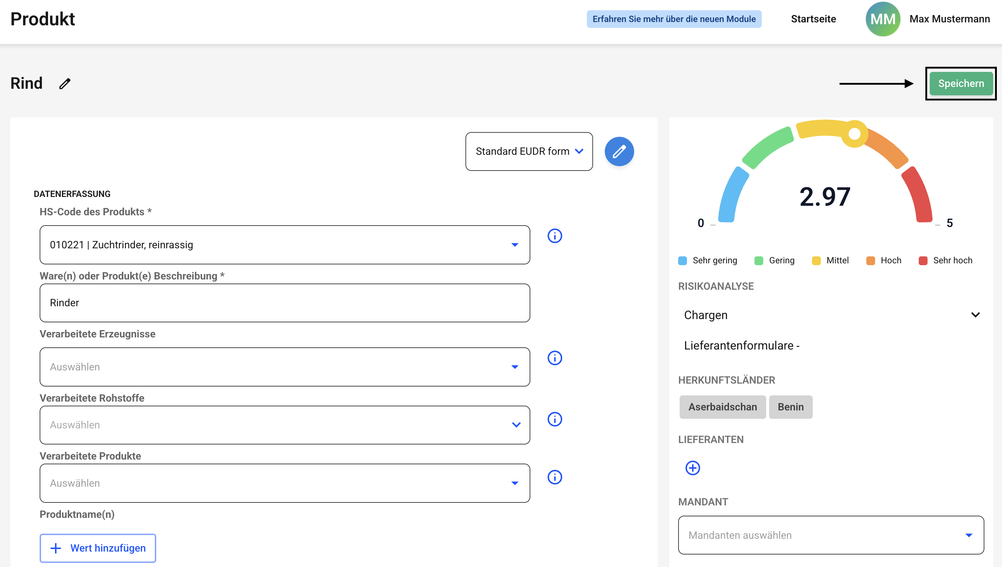1002x567 pixels.
Task: Open Max Mustermann user menu
Action: click(x=949, y=19)
